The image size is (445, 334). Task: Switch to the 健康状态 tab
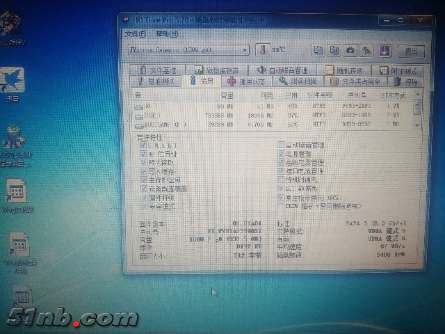(246, 82)
